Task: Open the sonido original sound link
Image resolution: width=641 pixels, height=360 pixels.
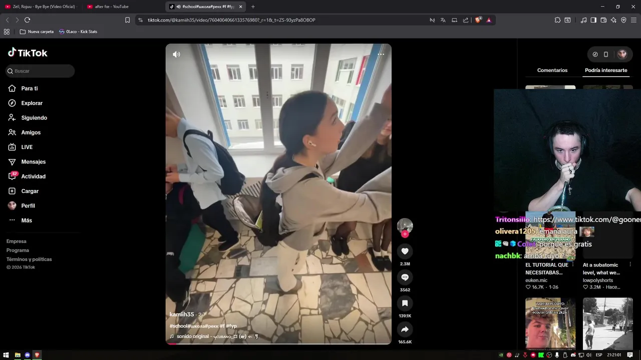Action: tap(214, 336)
